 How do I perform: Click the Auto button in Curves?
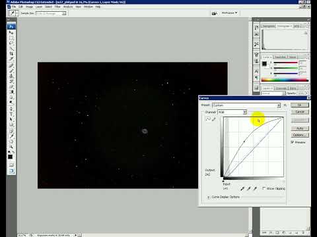(x=300, y=128)
